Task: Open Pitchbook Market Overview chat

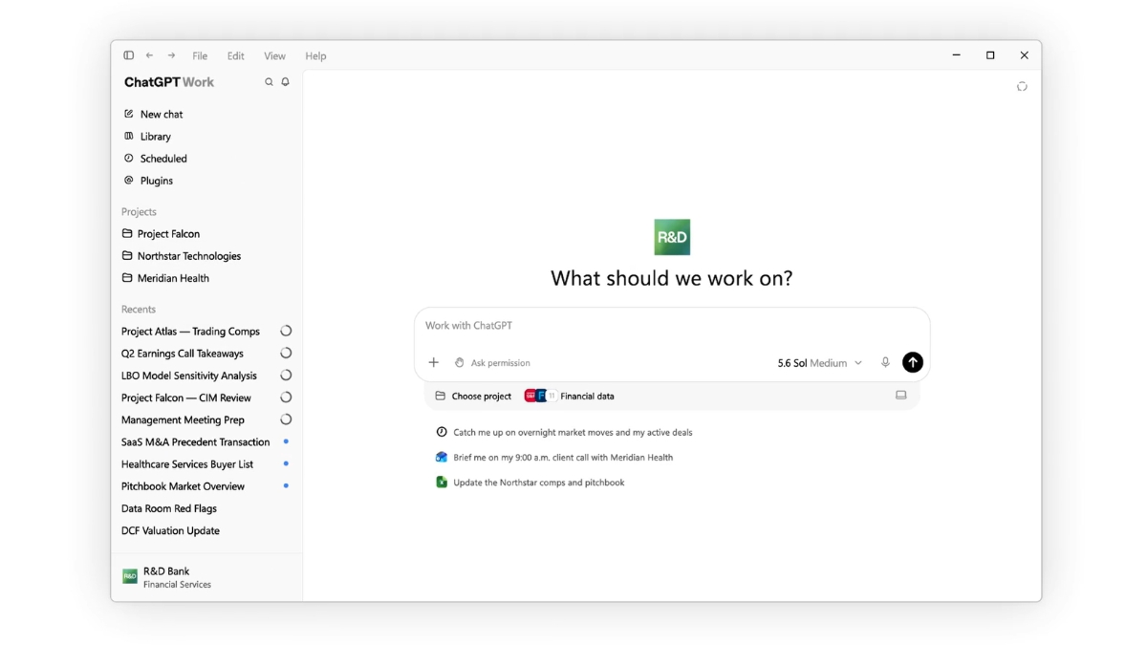Action: 183,486
